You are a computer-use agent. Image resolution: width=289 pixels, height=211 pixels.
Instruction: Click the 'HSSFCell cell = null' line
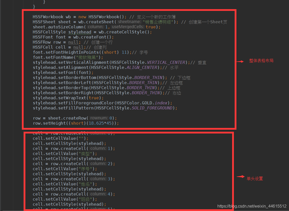tap(70, 47)
